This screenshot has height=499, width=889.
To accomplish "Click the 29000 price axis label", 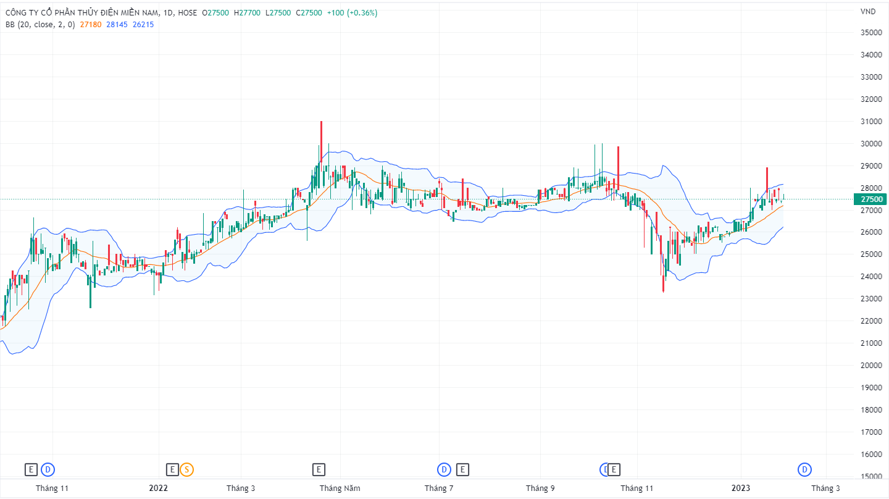I will [x=870, y=166].
